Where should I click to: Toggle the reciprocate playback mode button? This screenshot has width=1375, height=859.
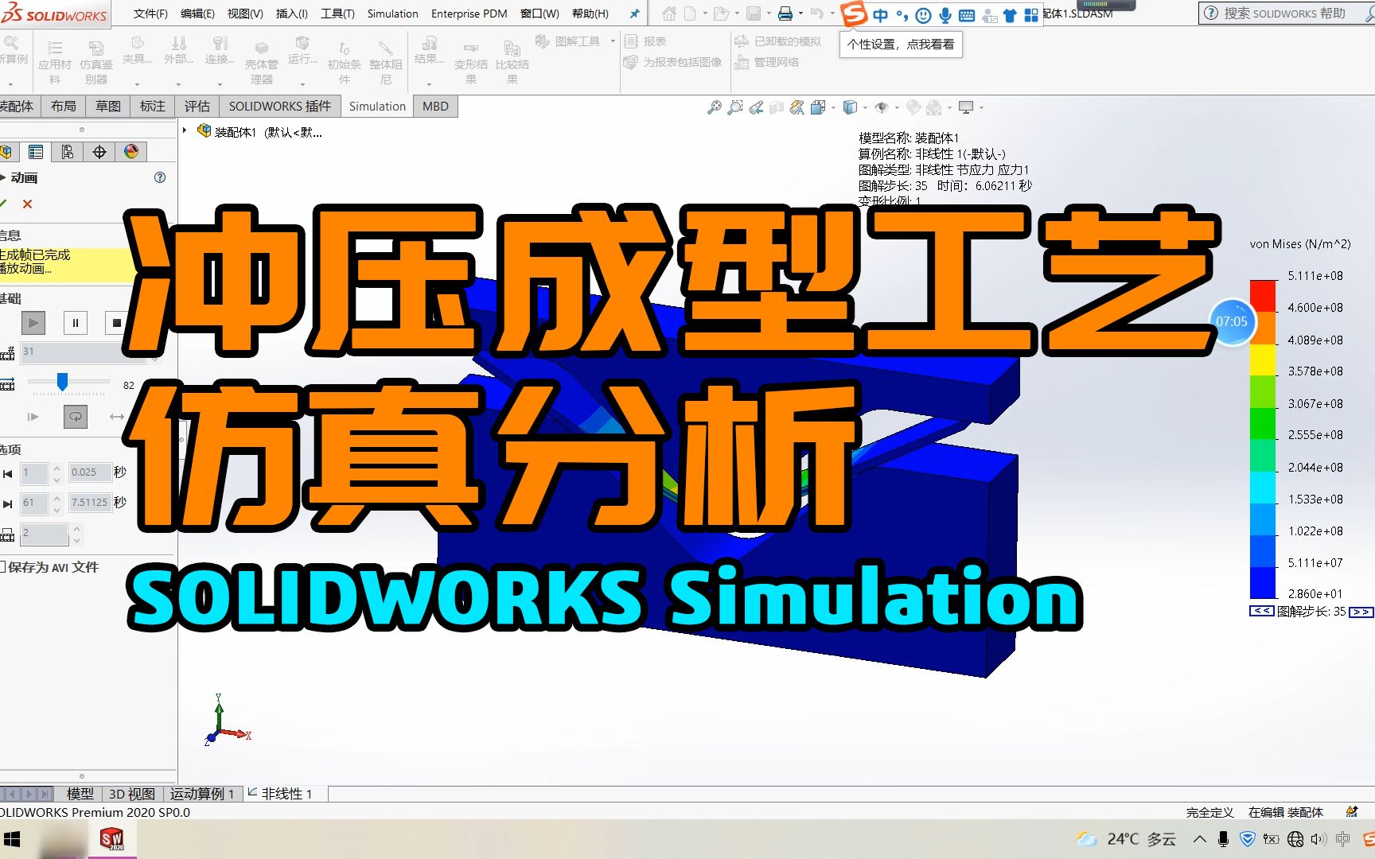click(x=117, y=416)
